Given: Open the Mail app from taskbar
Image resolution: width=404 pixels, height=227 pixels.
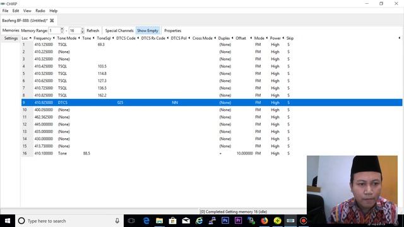Looking at the screenshot, I should pos(186,221).
